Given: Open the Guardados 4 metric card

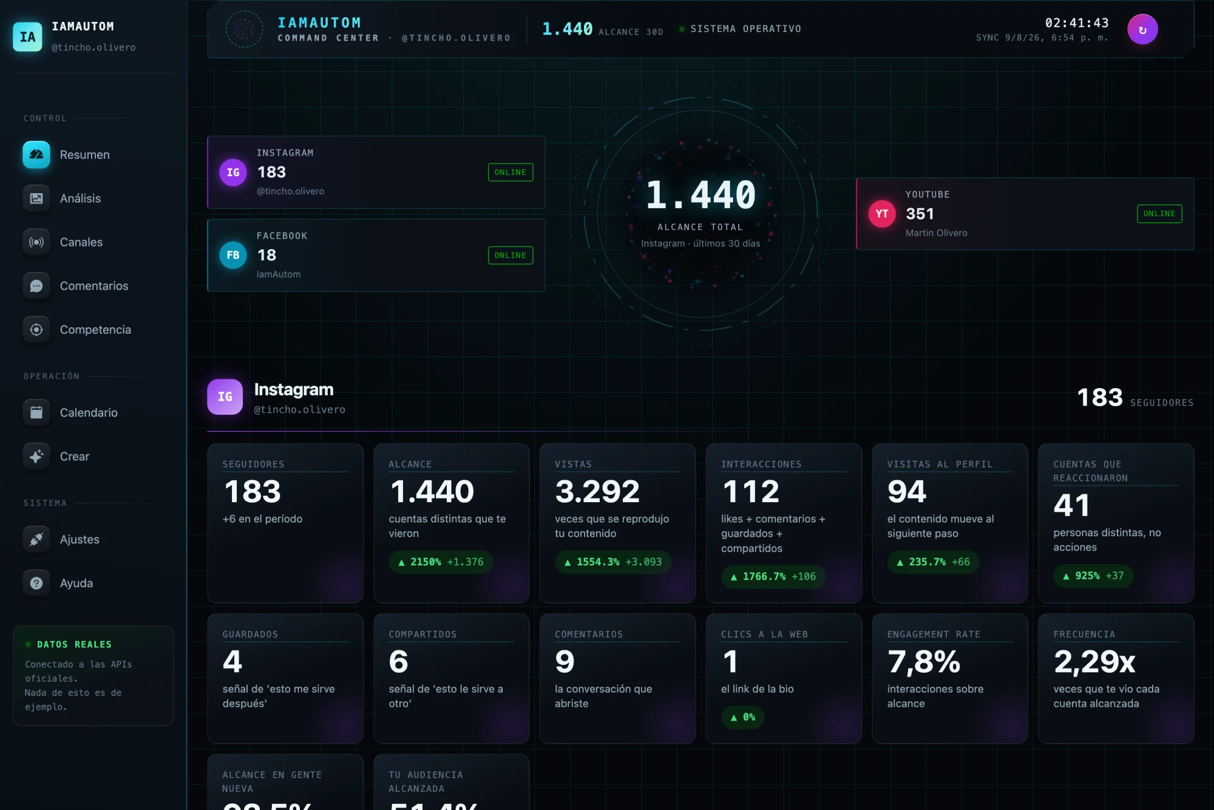Looking at the screenshot, I should [285, 679].
